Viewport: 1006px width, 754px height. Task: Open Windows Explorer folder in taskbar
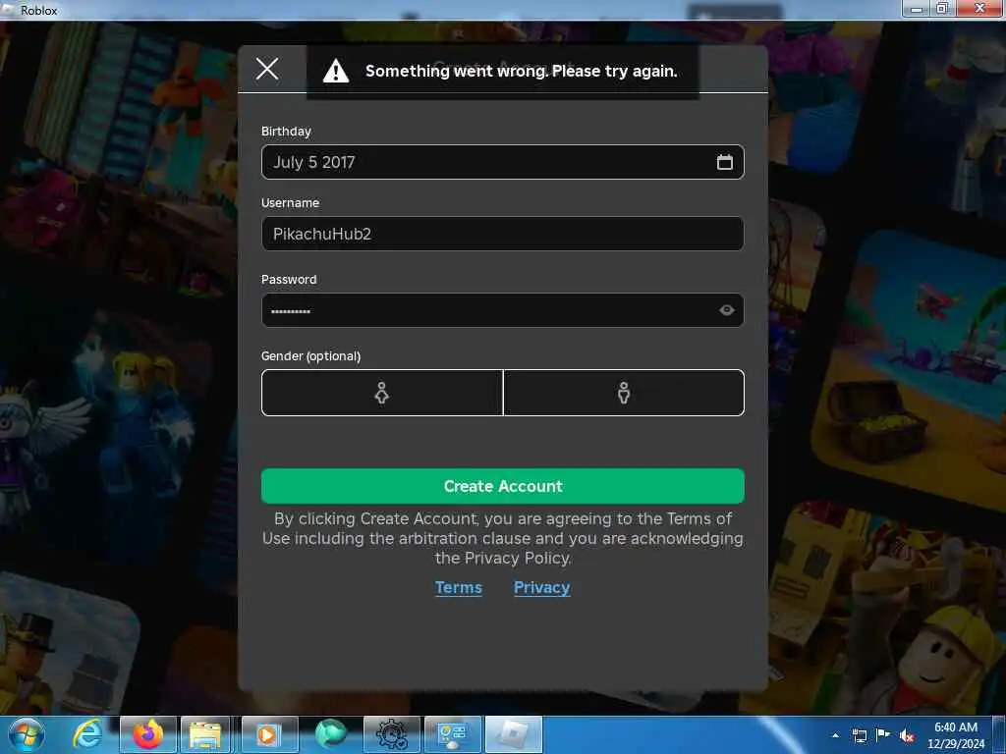(205, 734)
